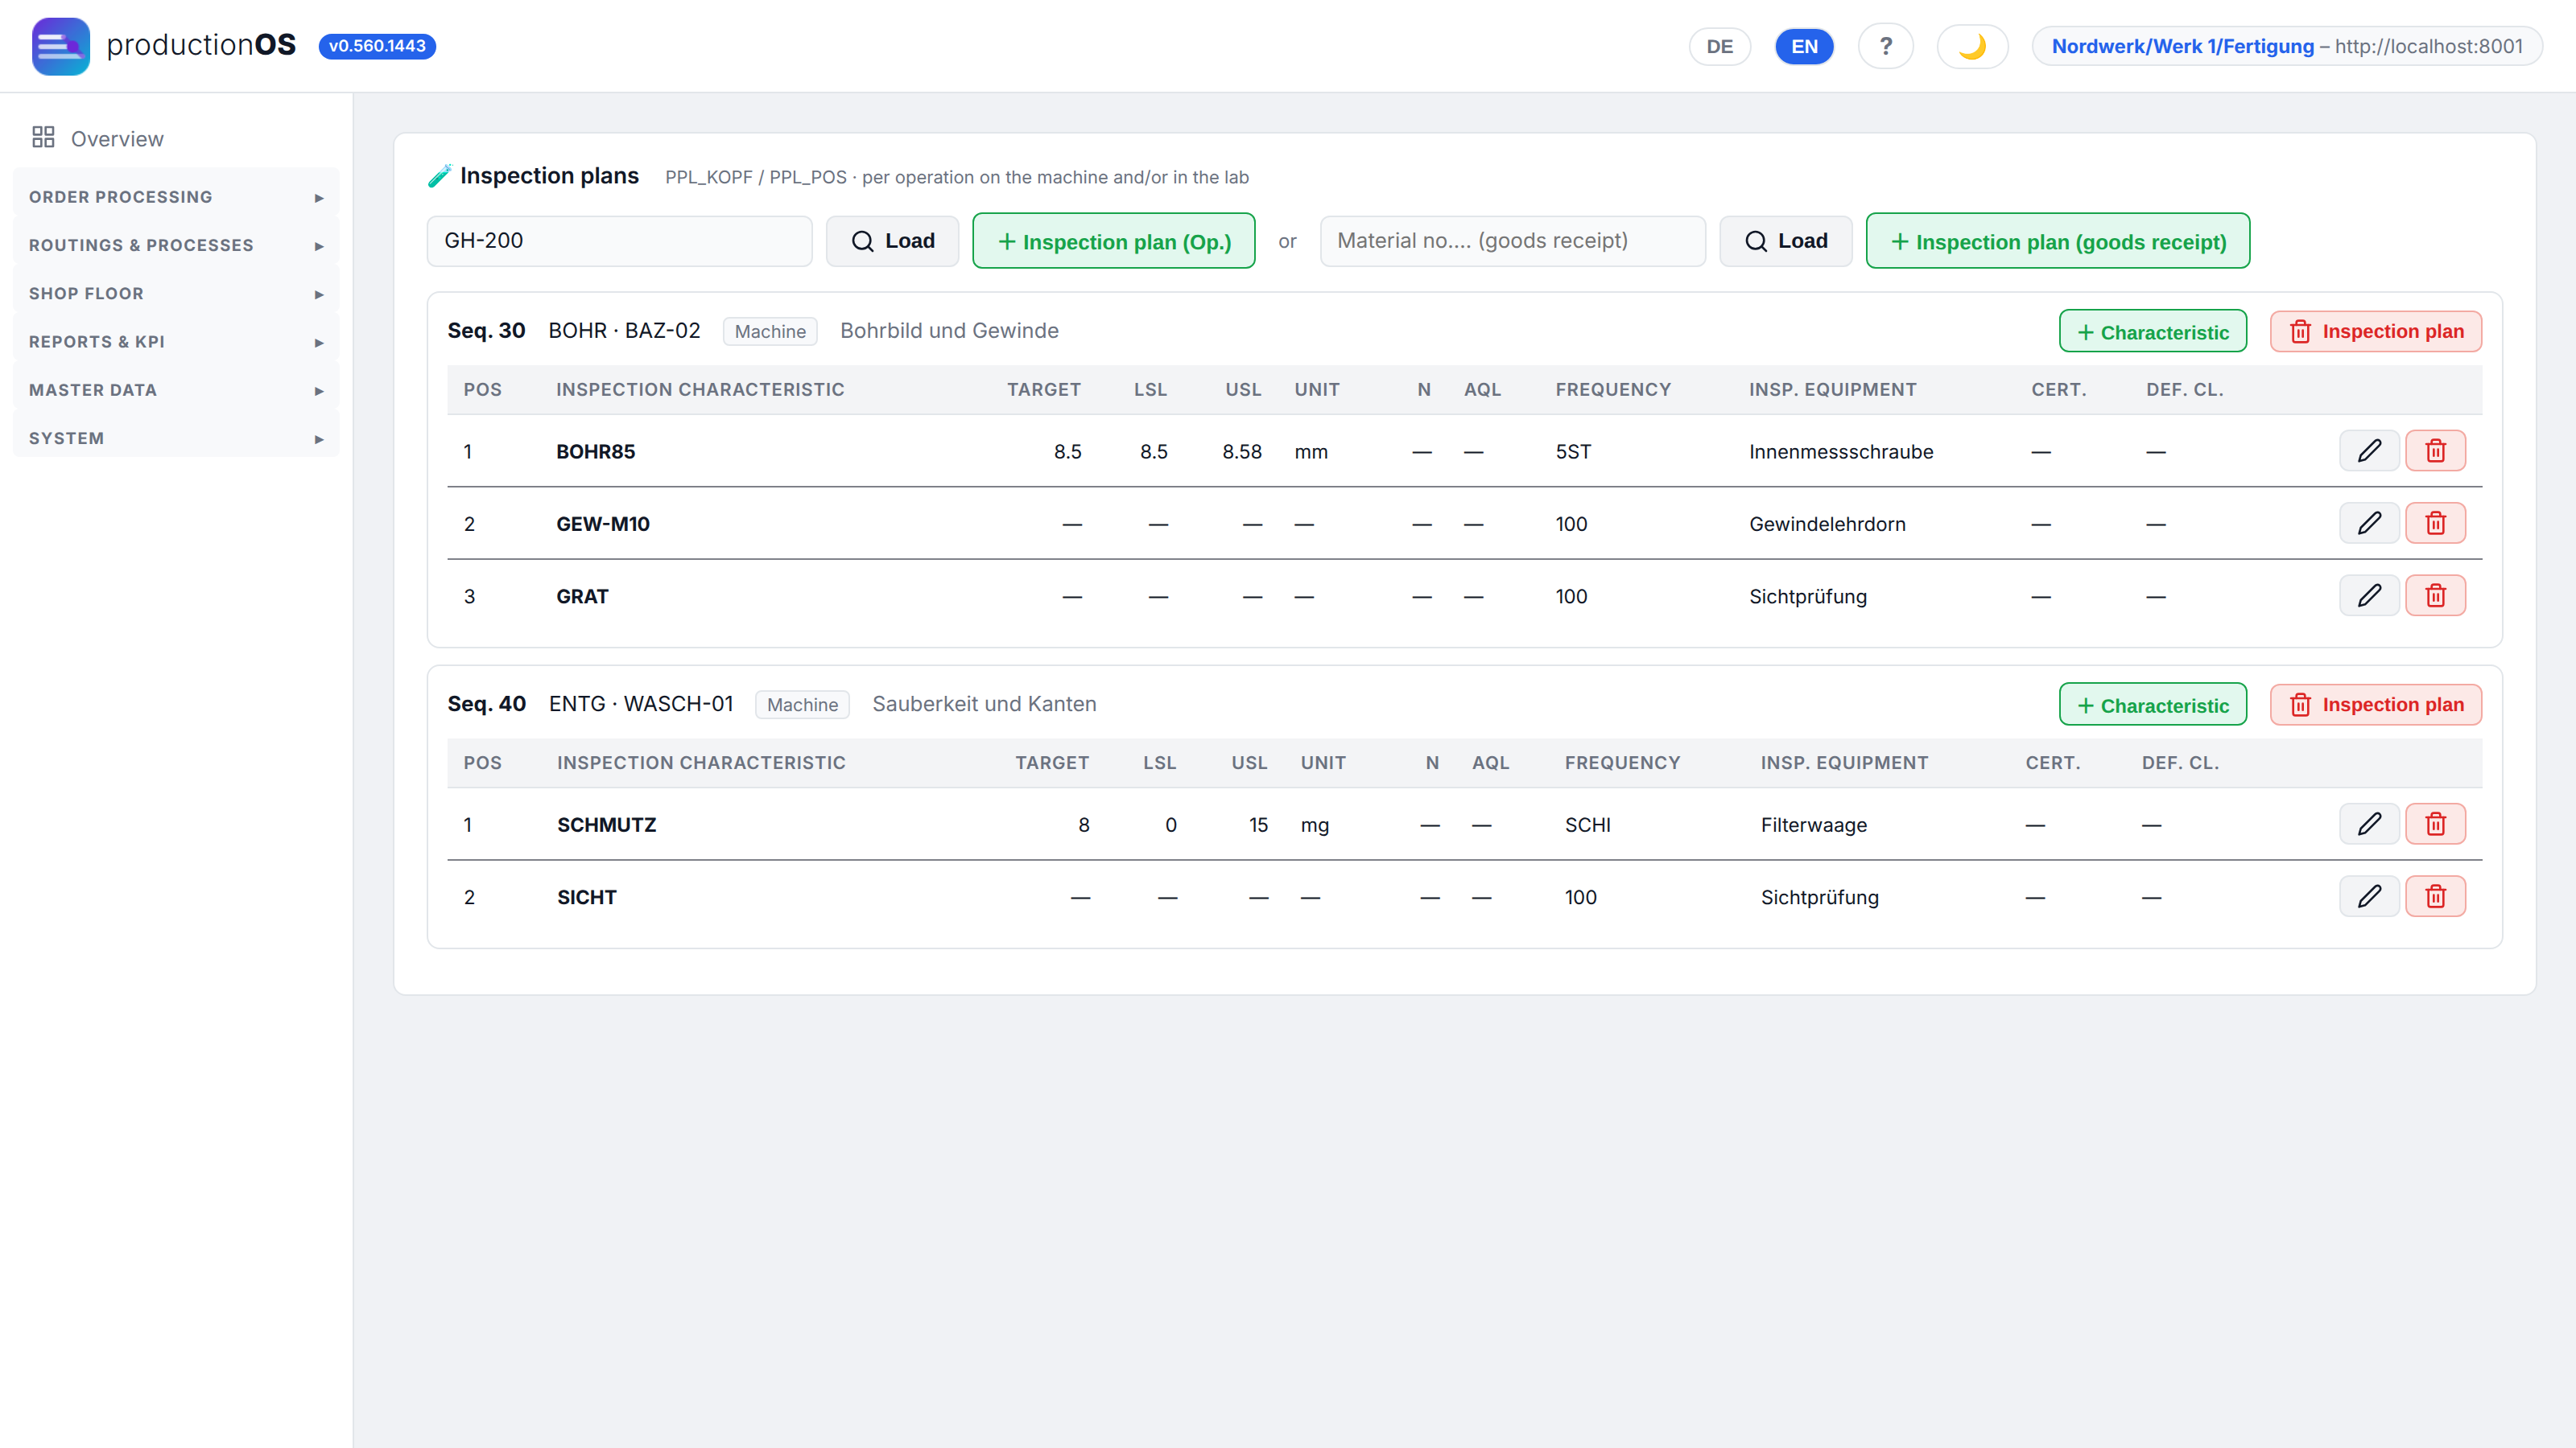The image size is (2576, 1448).
Task: Delete the Seq. 30 inspection plan
Action: click(x=2375, y=331)
